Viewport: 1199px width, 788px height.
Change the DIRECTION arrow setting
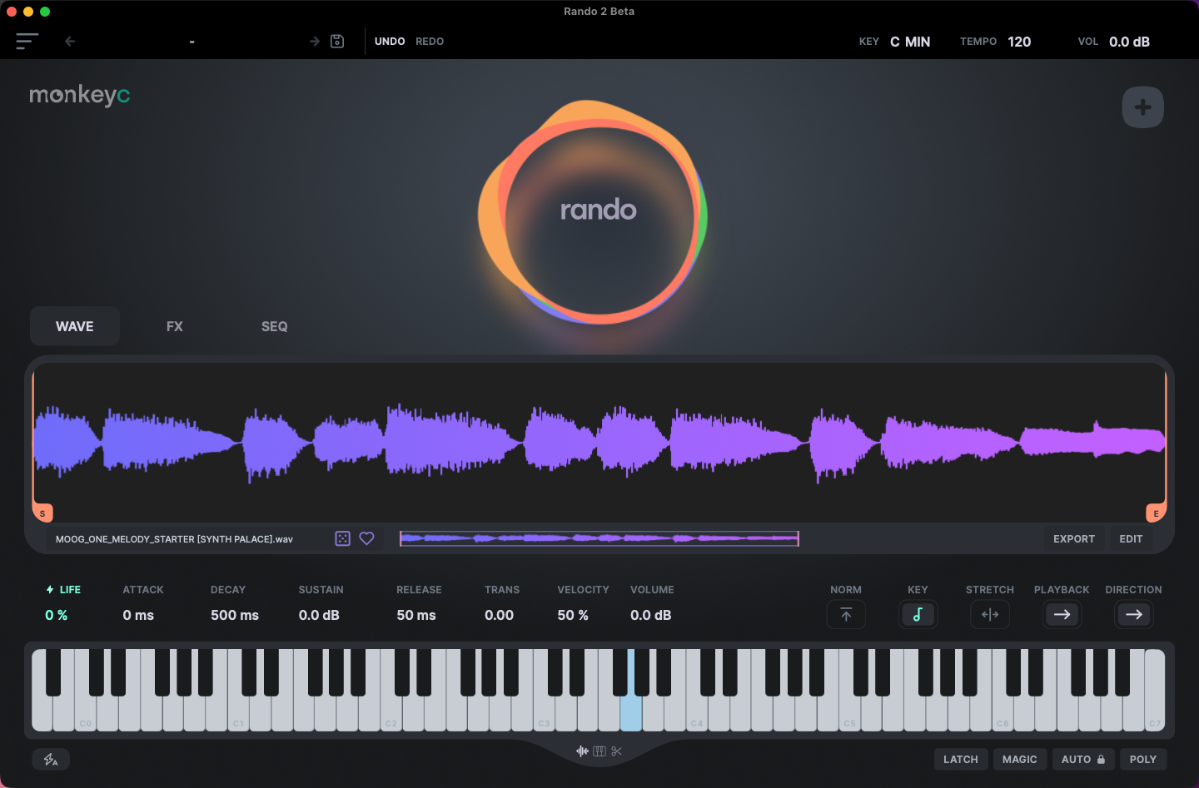[x=1134, y=615]
